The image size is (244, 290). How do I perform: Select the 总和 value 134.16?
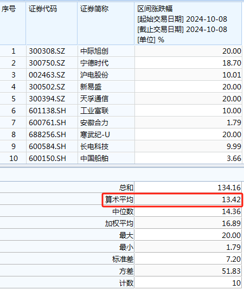[229, 188]
